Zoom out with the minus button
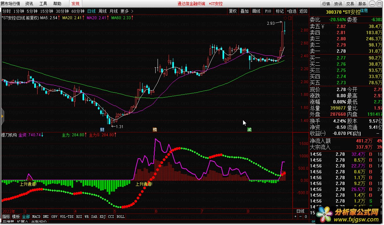Viewport: 384px width, 225px height. (x=300, y=217)
